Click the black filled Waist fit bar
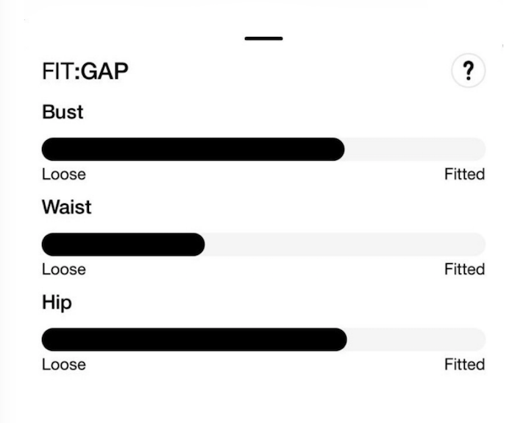The width and height of the screenshot is (523, 423). (123, 244)
